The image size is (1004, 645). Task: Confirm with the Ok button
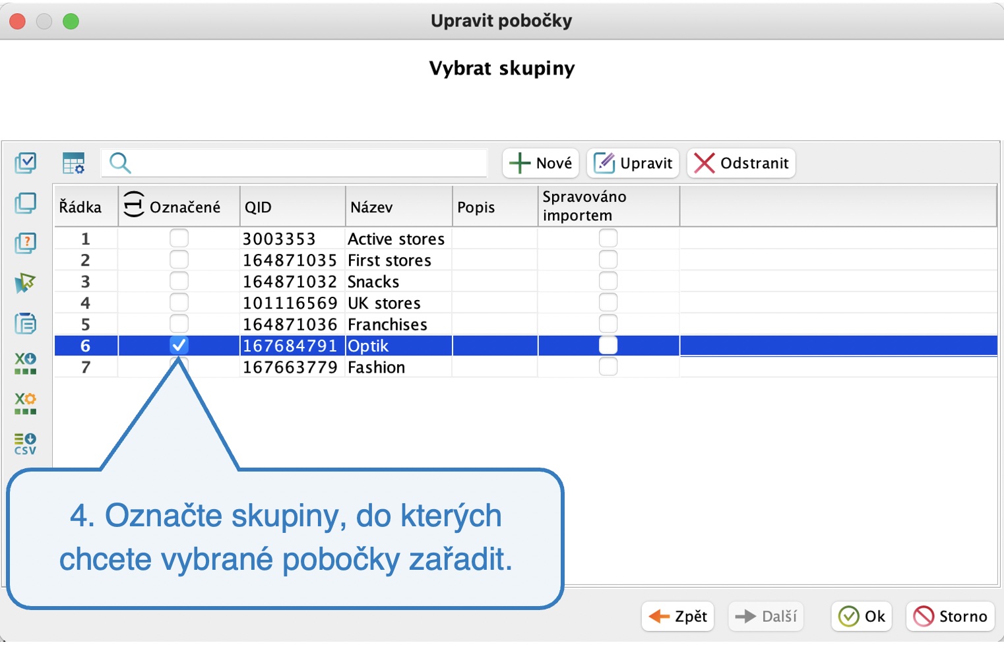coord(862,617)
